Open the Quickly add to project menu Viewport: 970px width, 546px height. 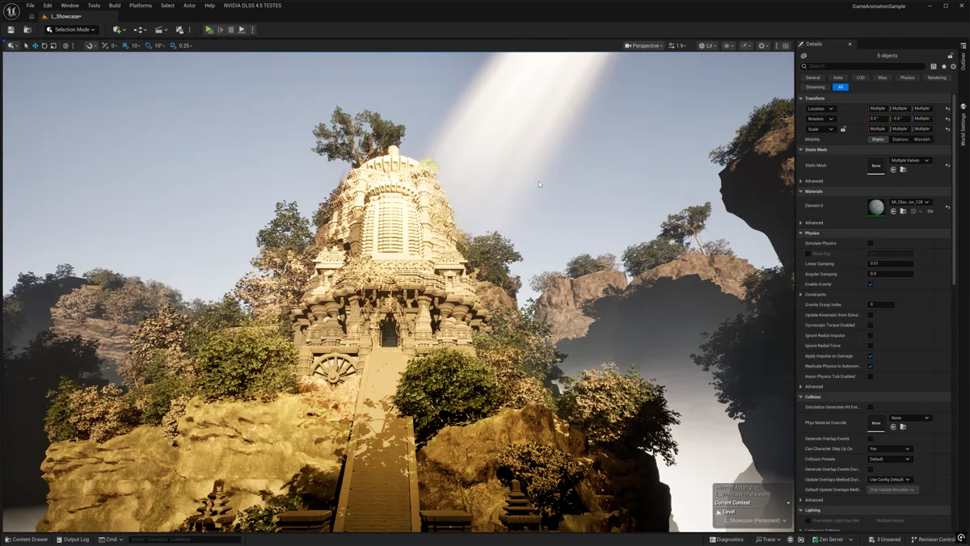click(x=119, y=30)
